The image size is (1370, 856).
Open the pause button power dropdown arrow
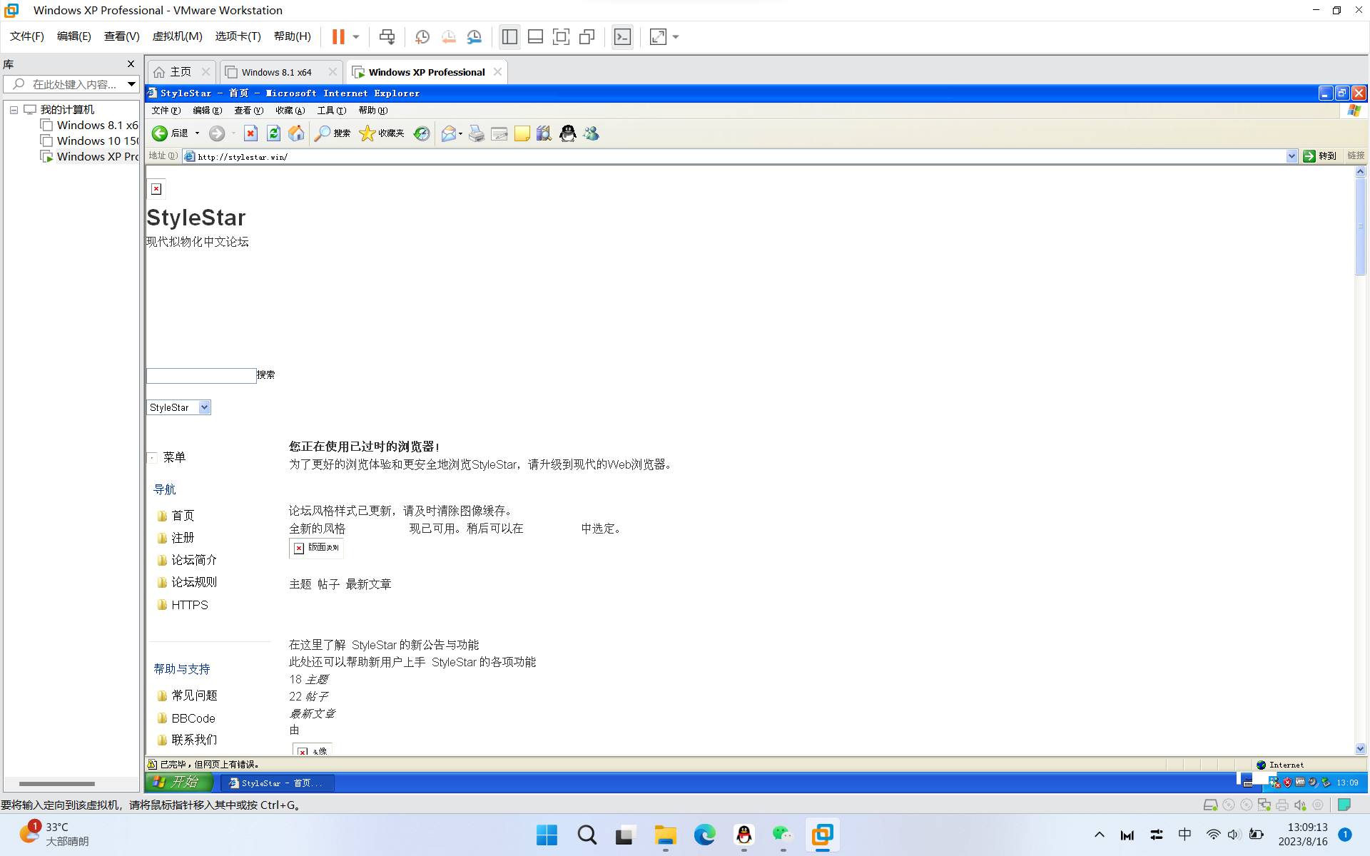(355, 37)
